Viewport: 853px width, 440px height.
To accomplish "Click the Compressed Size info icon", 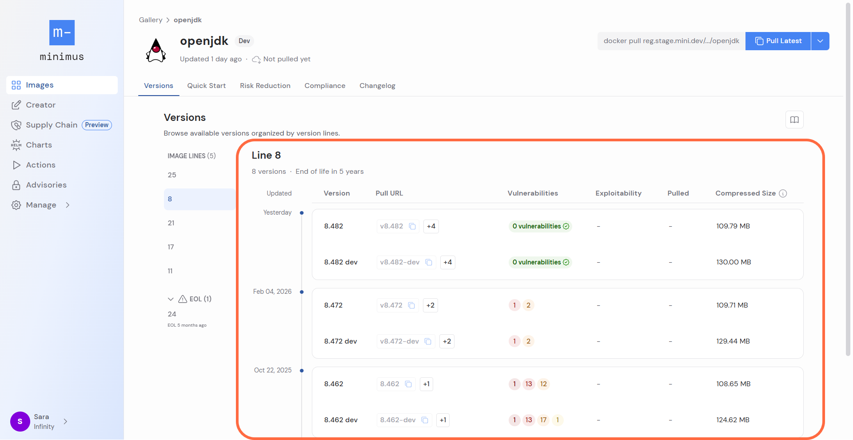I will 783,193.
